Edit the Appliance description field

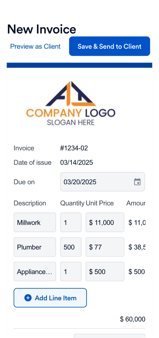(35, 272)
